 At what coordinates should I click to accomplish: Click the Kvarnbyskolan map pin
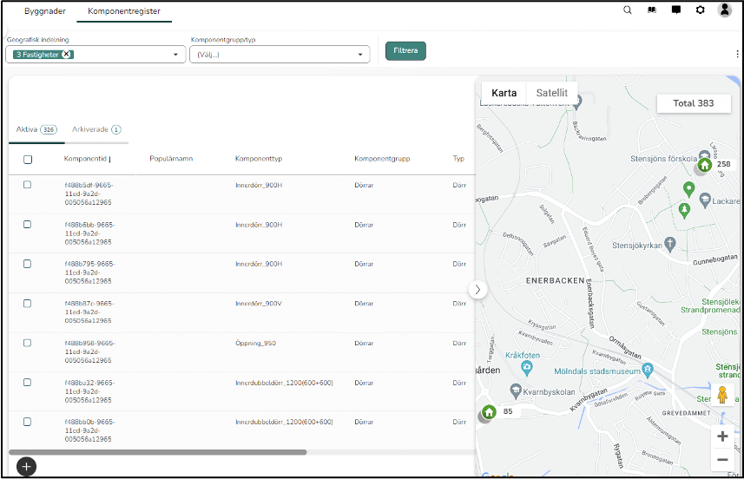[x=516, y=390]
